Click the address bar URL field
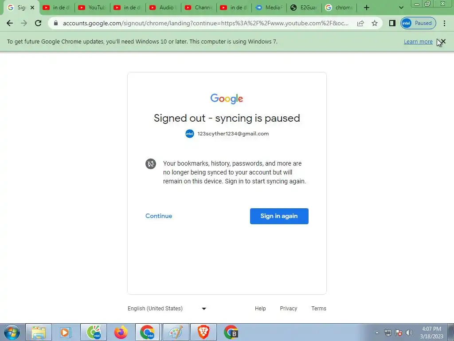454x341 pixels. pyautogui.click(x=206, y=23)
